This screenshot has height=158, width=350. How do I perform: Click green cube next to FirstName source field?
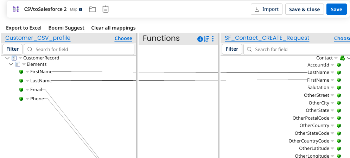coord(21,72)
